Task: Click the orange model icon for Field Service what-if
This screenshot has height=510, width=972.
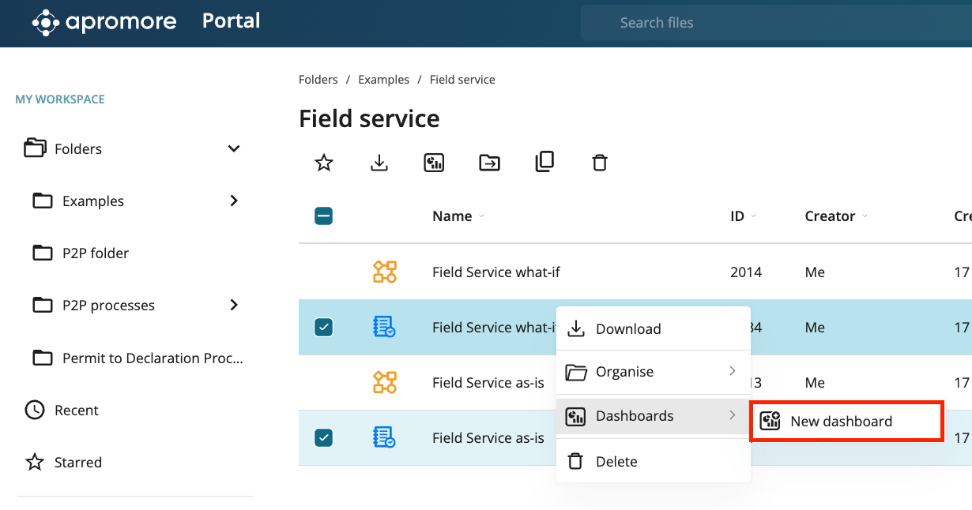Action: [x=385, y=272]
